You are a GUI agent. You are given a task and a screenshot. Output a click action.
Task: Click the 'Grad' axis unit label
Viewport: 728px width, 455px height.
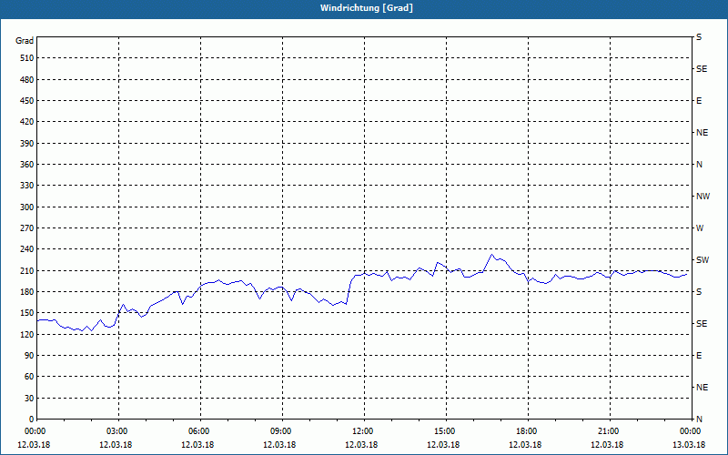click(x=25, y=41)
